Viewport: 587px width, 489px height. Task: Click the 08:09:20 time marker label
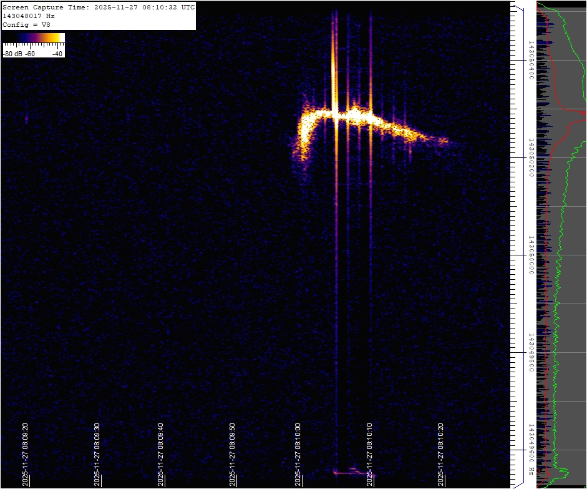point(26,454)
